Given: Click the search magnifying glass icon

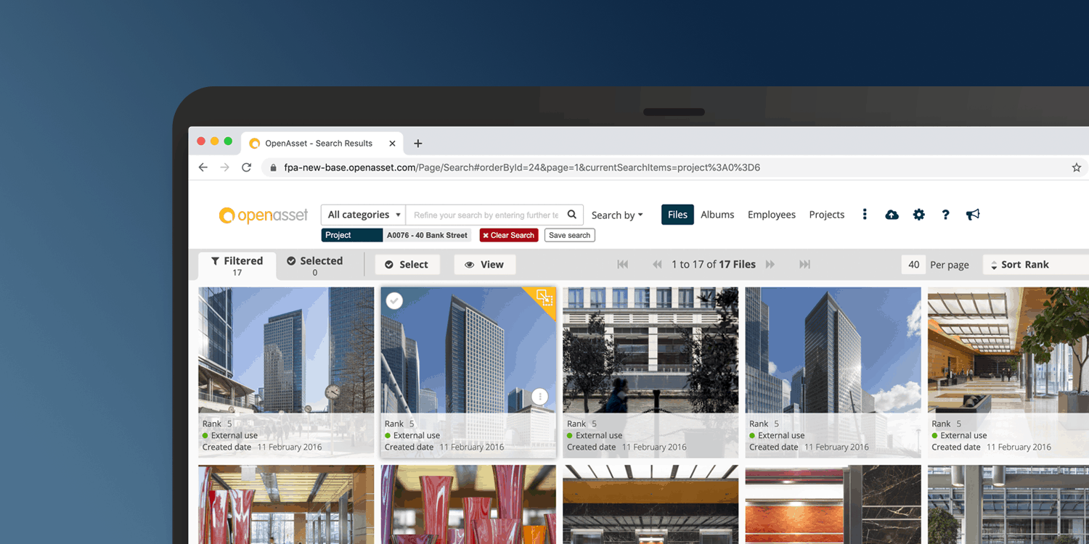Looking at the screenshot, I should 572,215.
